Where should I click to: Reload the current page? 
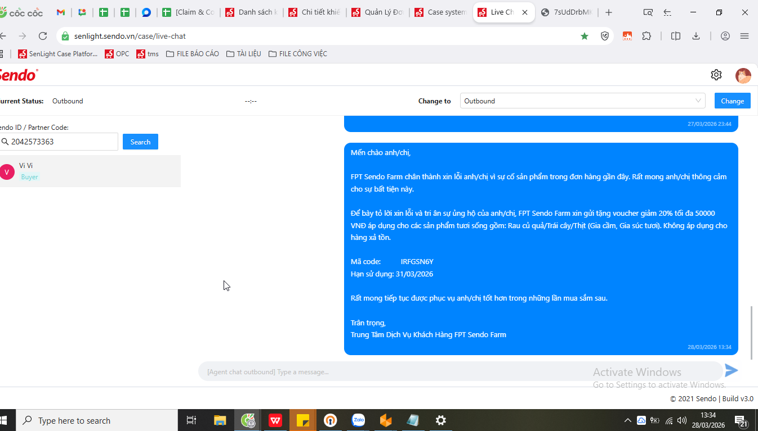[43, 36]
